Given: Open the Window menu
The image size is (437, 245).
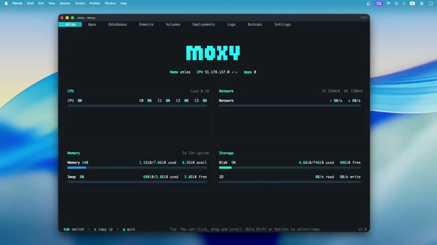Looking at the screenshot, I should point(110,3).
